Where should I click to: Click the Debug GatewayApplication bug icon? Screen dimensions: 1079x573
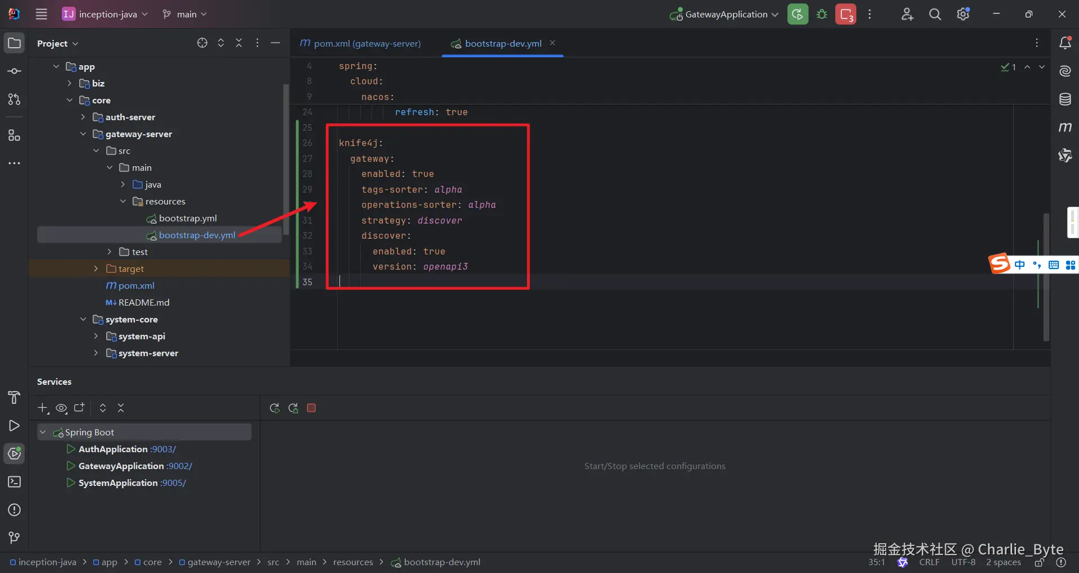[822, 15]
